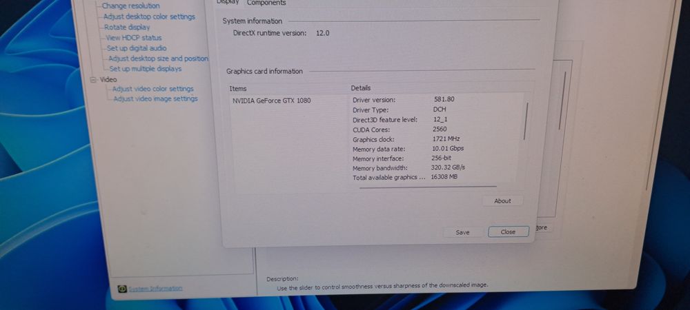Open Adjust video color settings
The image size is (690, 310).
152,89
